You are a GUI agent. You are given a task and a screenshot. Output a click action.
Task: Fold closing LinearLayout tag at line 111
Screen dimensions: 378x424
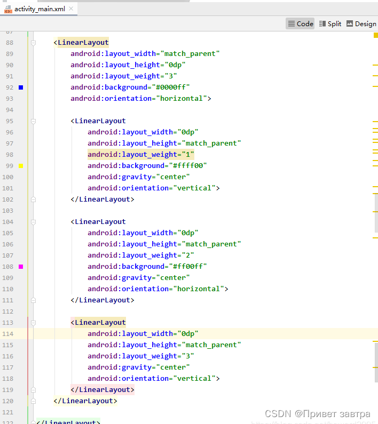pyautogui.click(x=33, y=300)
